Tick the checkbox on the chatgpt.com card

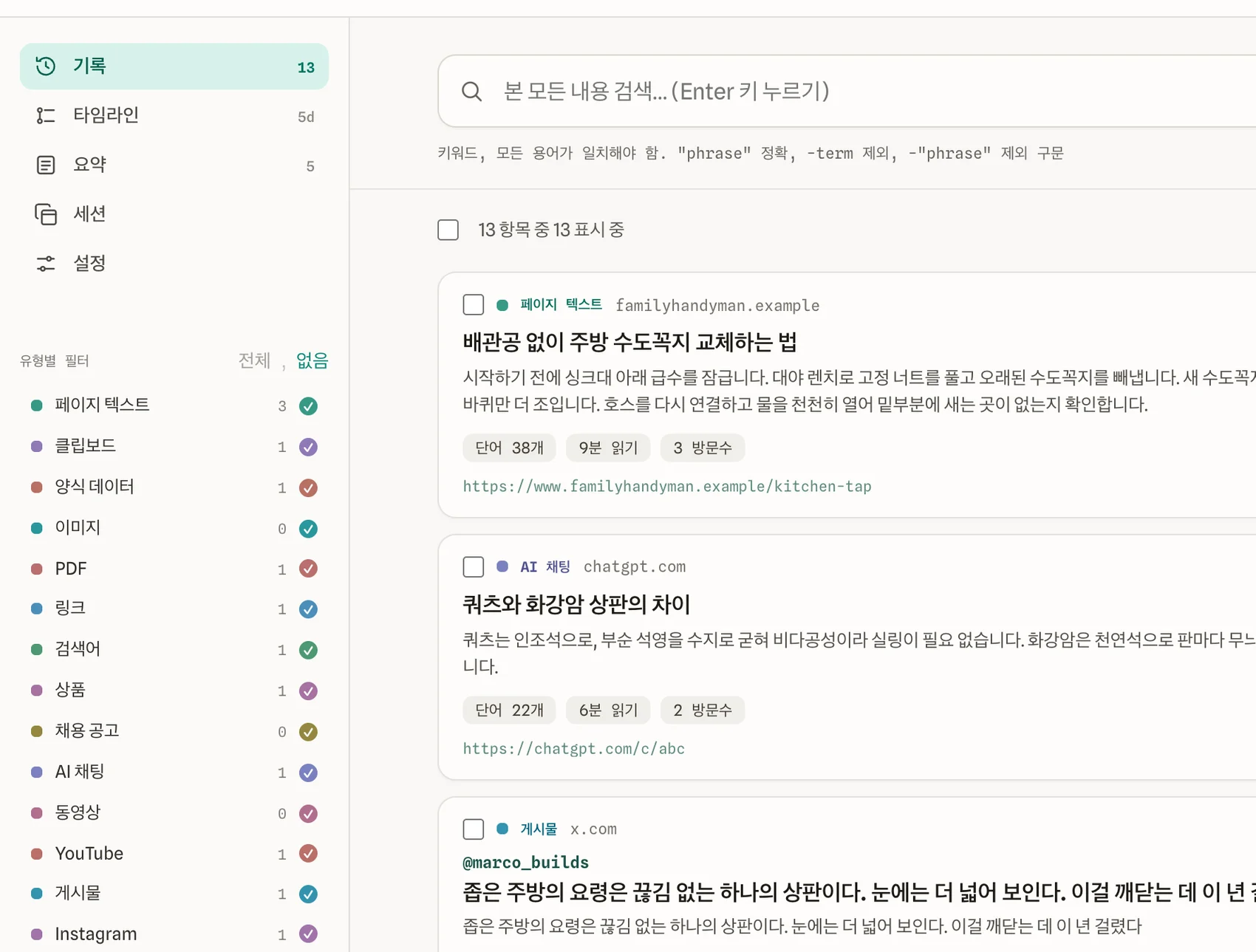coord(474,566)
